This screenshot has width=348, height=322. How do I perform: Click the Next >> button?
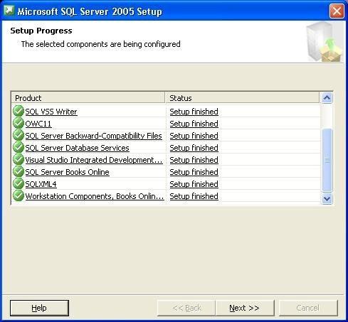point(245,308)
